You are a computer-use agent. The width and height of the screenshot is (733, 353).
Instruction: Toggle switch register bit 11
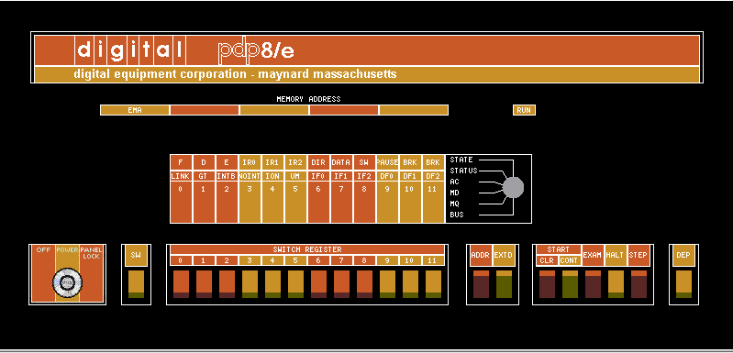coord(433,284)
